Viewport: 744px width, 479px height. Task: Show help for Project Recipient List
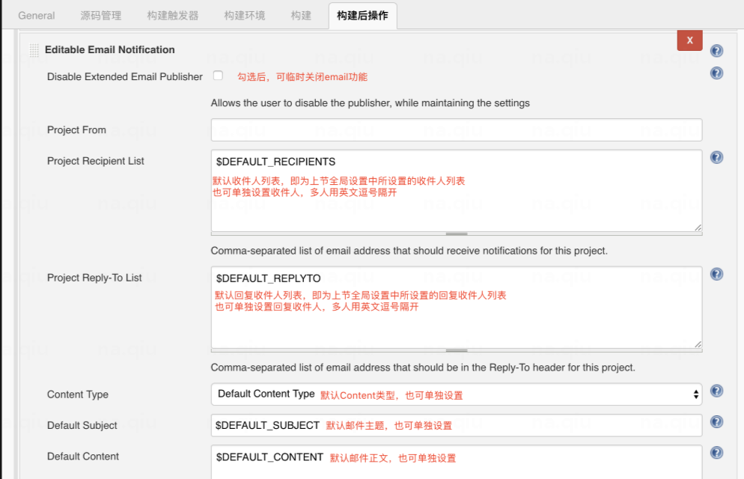point(716,157)
